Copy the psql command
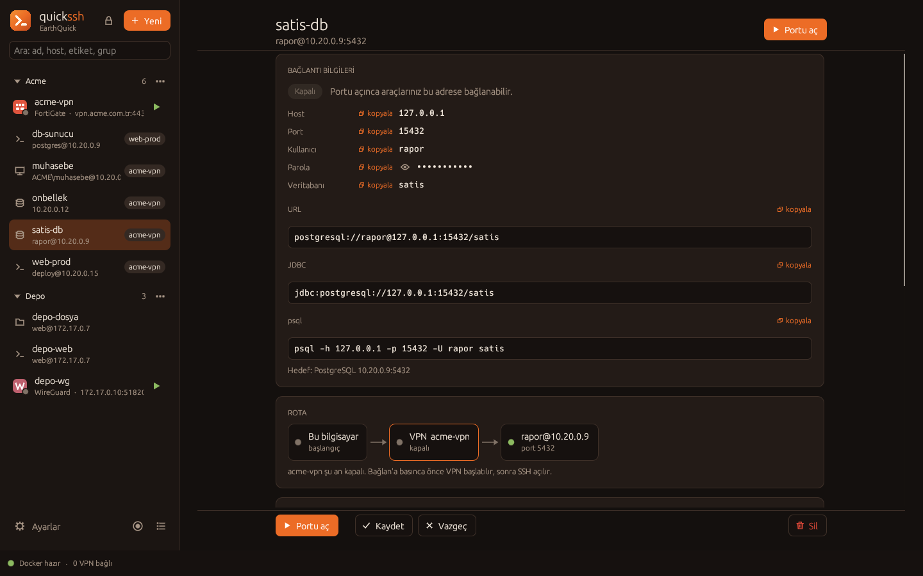This screenshot has width=923, height=576. click(x=794, y=321)
